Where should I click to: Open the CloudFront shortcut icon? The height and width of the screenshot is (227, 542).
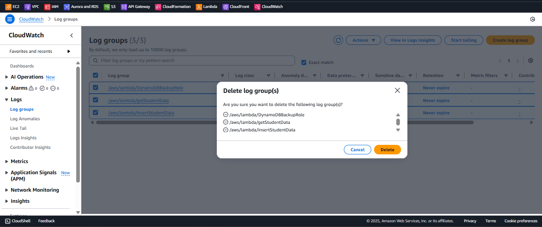(x=226, y=7)
